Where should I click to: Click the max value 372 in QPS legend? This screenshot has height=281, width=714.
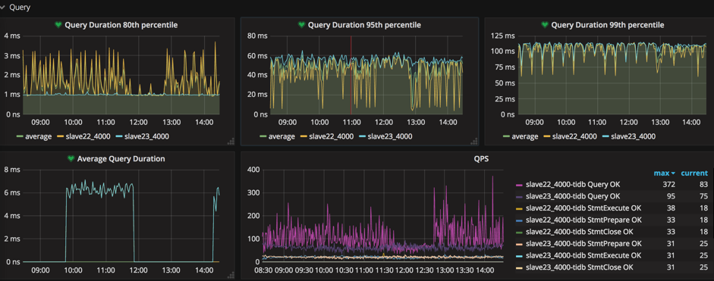(669, 184)
